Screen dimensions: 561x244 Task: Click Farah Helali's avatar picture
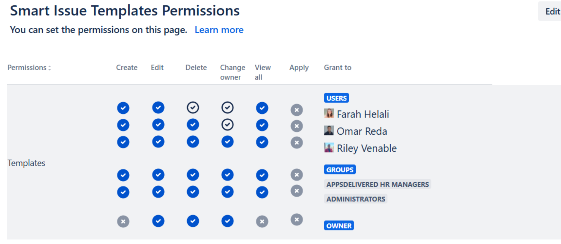329,113
